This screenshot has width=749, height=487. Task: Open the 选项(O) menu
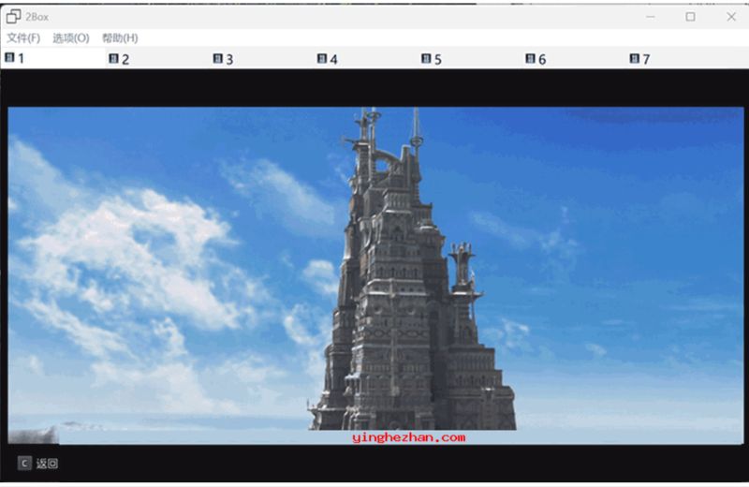click(x=71, y=38)
